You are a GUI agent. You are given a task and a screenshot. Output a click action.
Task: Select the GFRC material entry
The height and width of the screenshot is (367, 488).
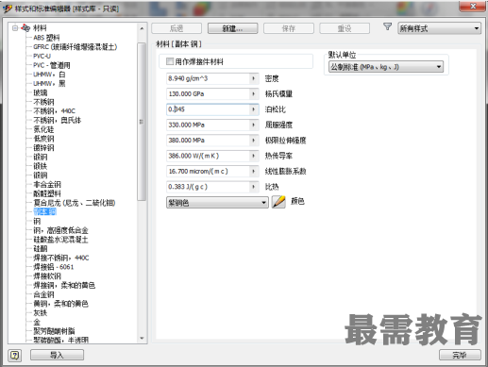point(76,47)
